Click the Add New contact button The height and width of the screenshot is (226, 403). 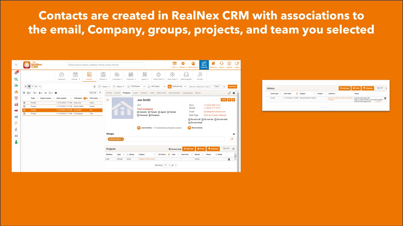[232, 87]
